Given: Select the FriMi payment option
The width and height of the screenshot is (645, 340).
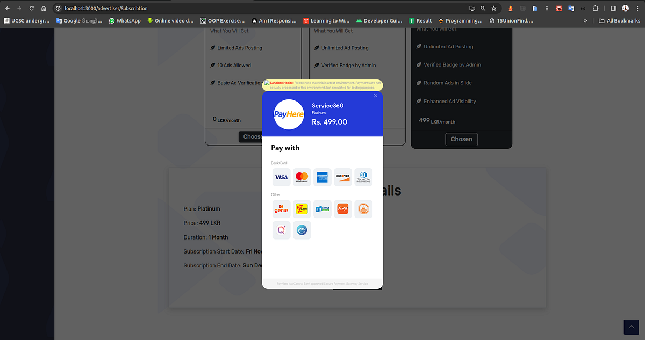Looking at the screenshot, I should 342,209.
